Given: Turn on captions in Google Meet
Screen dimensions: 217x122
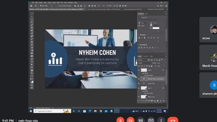Looking at the screenshot, I should (141, 121).
